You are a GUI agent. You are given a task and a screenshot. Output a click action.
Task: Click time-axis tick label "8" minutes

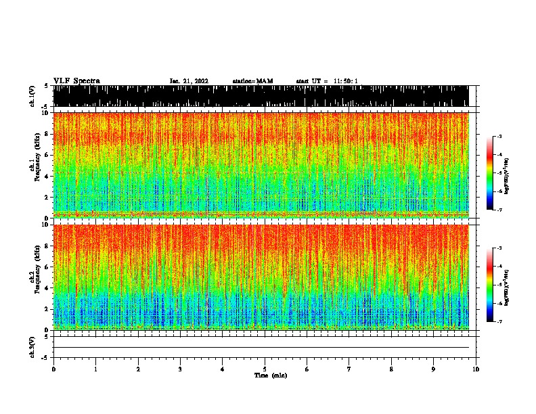tap(391, 369)
